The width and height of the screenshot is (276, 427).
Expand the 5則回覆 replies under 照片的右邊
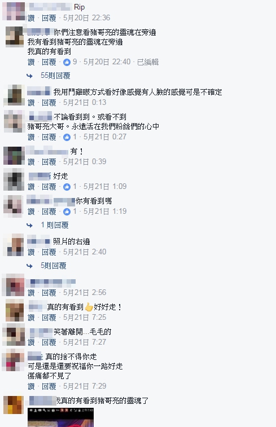point(54,266)
